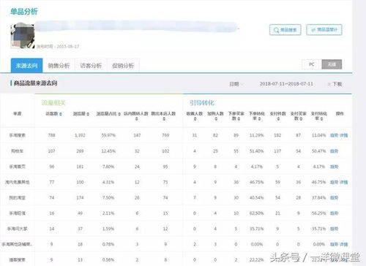Open 详情 link in the 77-visitor row
The height and width of the screenshot is (266, 366).
(x=343, y=182)
